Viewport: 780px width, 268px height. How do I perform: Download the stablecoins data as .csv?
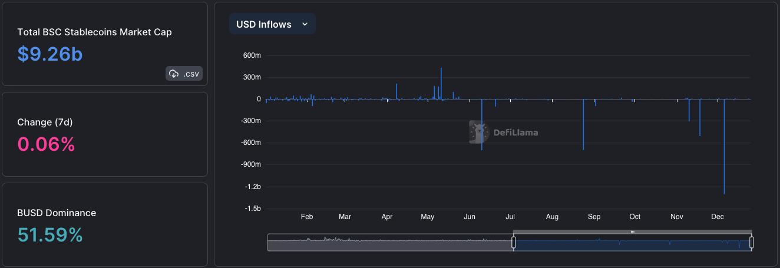pos(184,74)
